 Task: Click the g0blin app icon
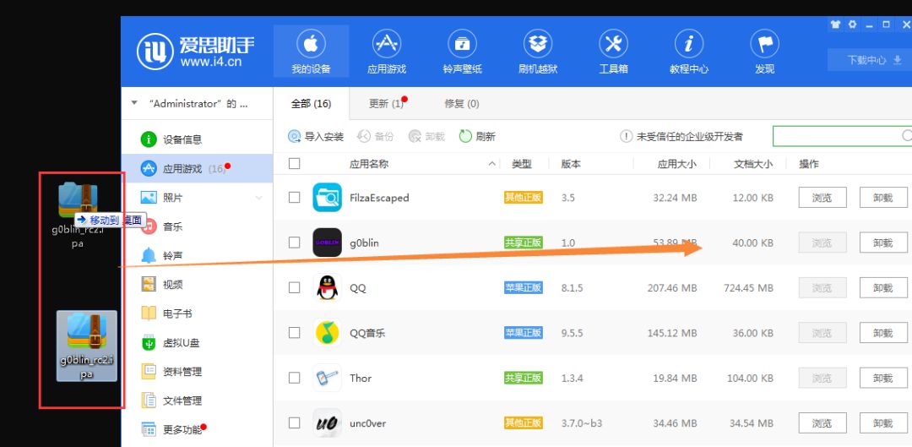(x=328, y=243)
